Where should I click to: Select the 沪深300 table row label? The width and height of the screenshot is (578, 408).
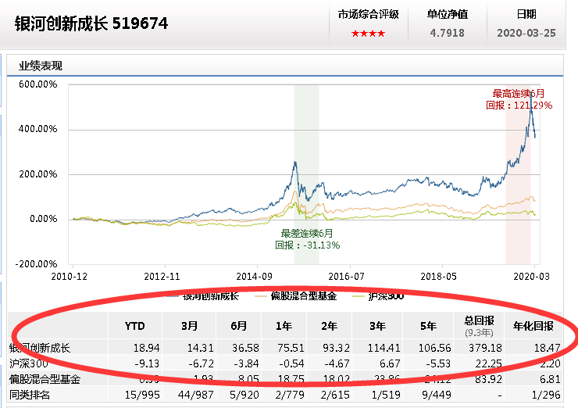pos(28,363)
